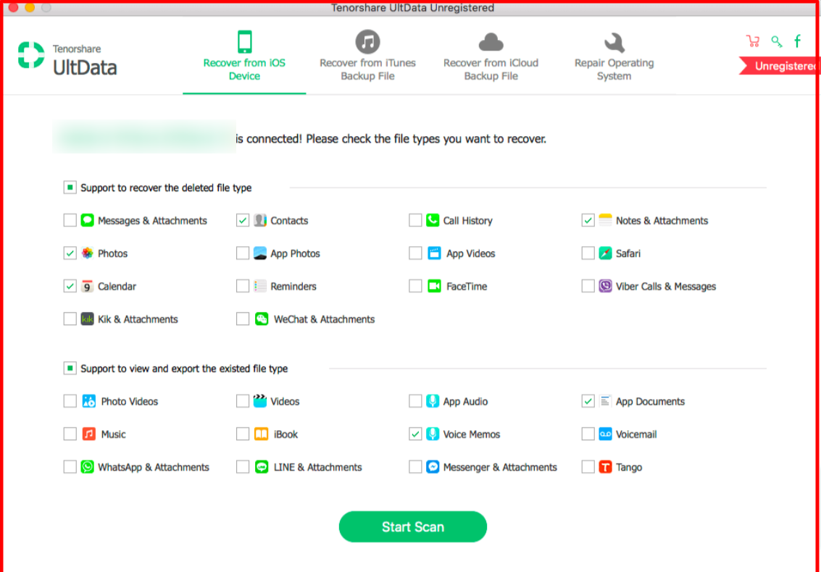Click the Call History phone icon
The image size is (821, 572).
click(x=433, y=220)
